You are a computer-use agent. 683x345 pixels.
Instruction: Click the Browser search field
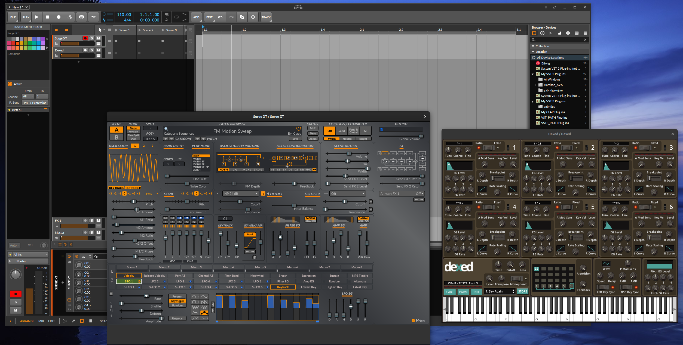click(559, 40)
